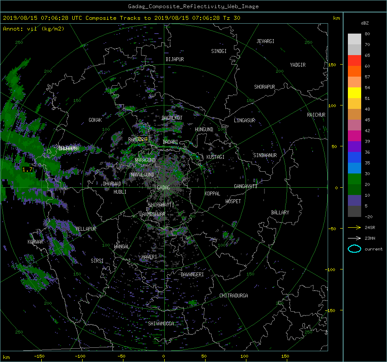Click the SHIRAHATTI city label
387x362 pixels.
[x=161, y=205]
